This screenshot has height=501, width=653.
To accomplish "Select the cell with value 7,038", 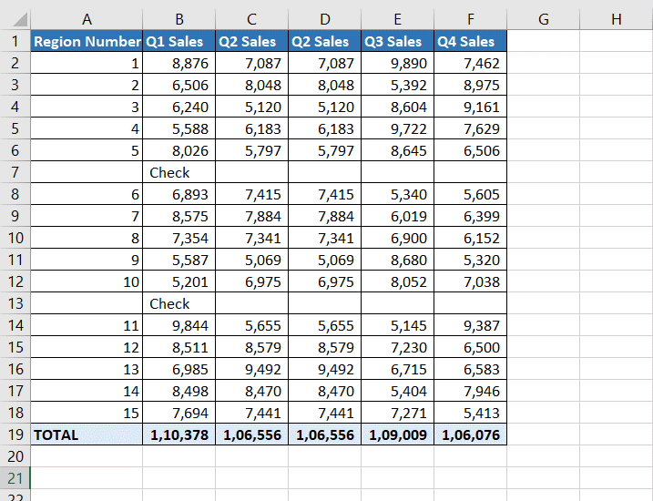I will tap(471, 281).
